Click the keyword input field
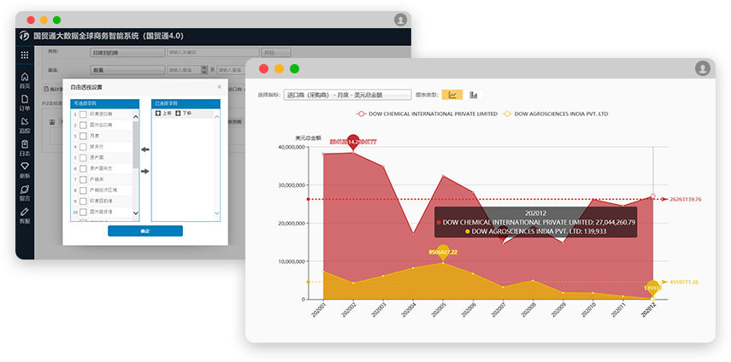 tap(213, 53)
